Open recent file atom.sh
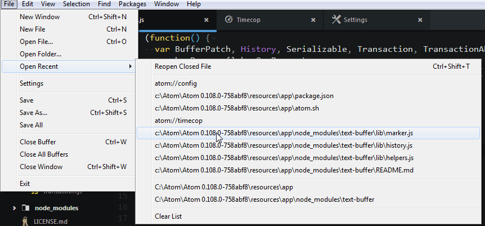Screen dimensions: 485x226 (308, 109)
